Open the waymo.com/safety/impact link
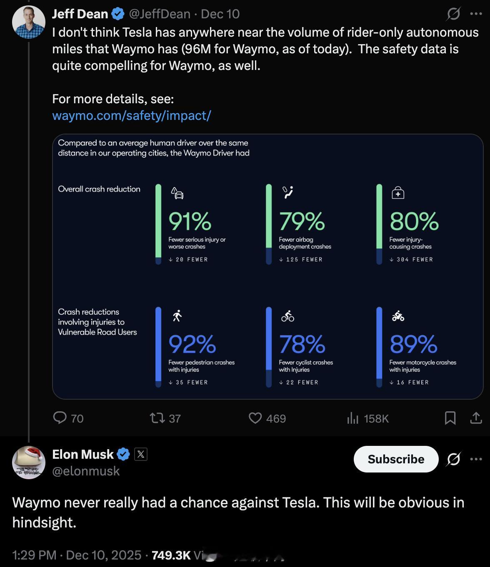Screen dimensions: 490x567 (132, 115)
